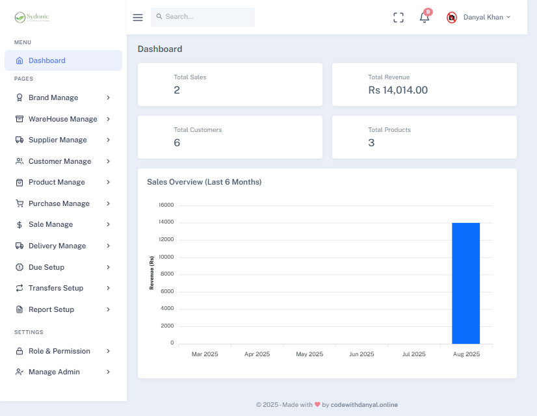This screenshot has width=537, height=416.
Task: Open the notifications bell
Action: coord(425,18)
